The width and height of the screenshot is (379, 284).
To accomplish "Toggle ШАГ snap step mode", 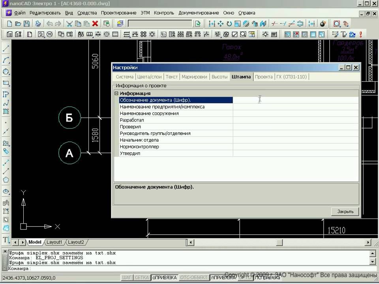I will [127, 278].
